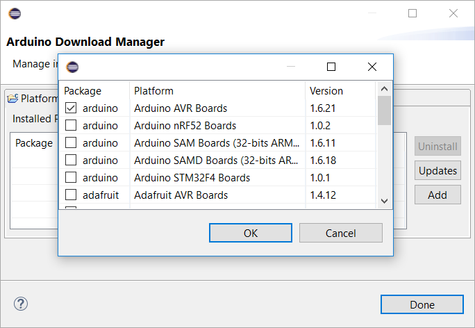Click version 1.6.21 cell
This screenshot has height=328, width=475.
coord(323,108)
